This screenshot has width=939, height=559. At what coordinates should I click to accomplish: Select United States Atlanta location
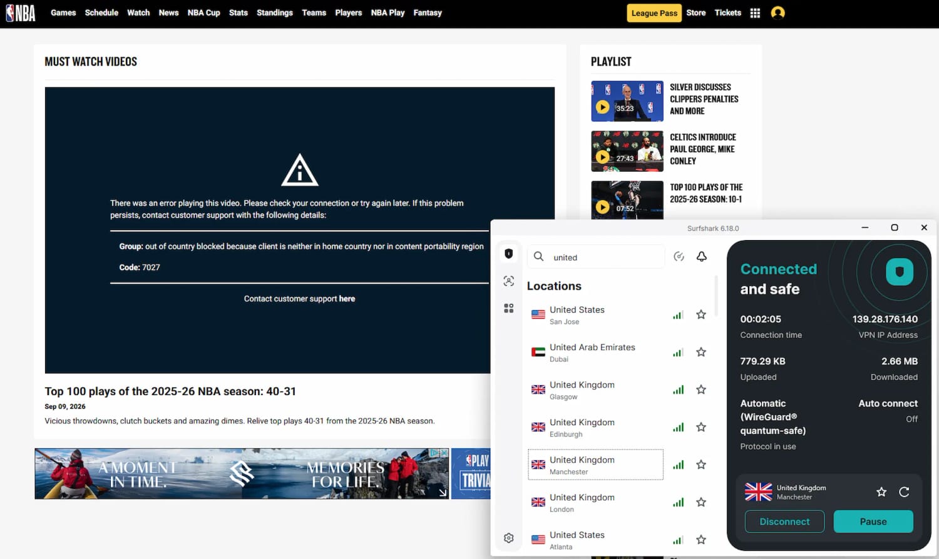click(595, 540)
